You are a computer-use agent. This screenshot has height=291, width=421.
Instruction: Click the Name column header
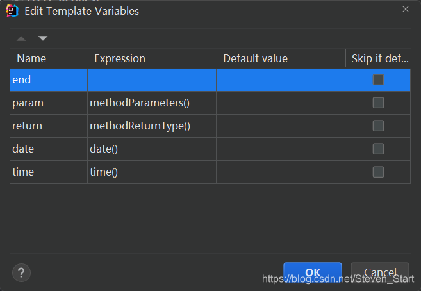(x=49, y=58)
